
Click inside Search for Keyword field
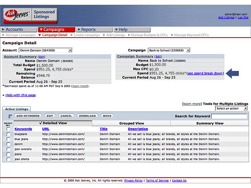229,116
